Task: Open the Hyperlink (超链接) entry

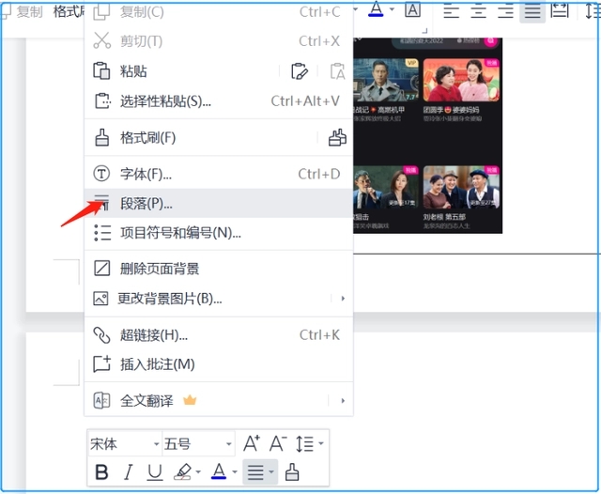Action: [x=219, y=335]
